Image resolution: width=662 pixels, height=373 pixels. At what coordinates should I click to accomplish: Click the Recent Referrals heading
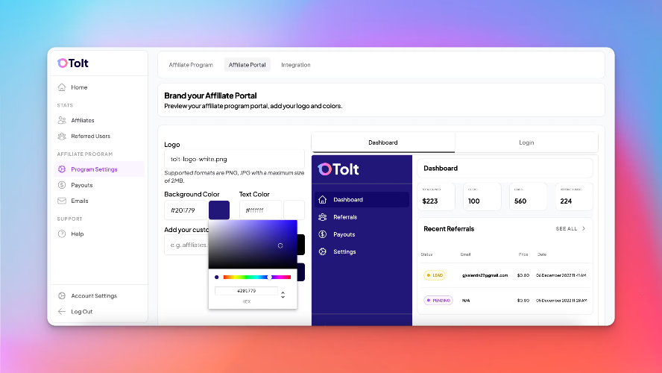pos(449,228)
